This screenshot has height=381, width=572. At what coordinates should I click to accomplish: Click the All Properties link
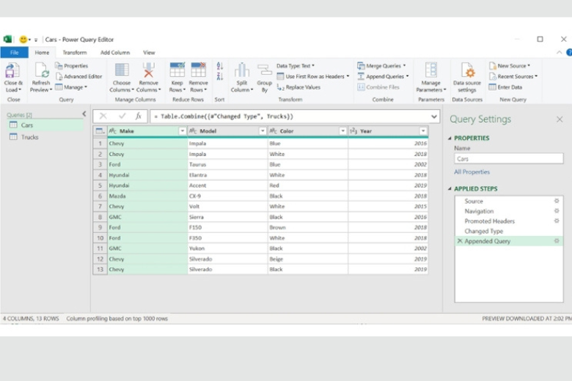tap(472, 172)
